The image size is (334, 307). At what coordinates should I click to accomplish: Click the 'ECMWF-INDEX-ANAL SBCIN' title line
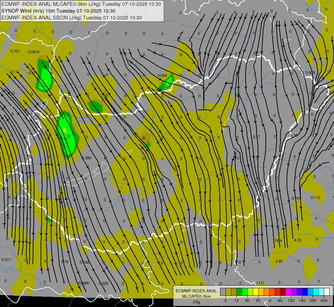click(72, 18)
